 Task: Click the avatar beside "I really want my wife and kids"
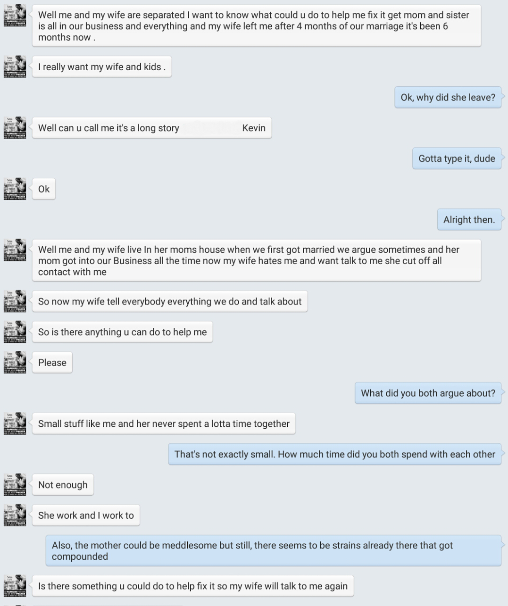point(15,66)
